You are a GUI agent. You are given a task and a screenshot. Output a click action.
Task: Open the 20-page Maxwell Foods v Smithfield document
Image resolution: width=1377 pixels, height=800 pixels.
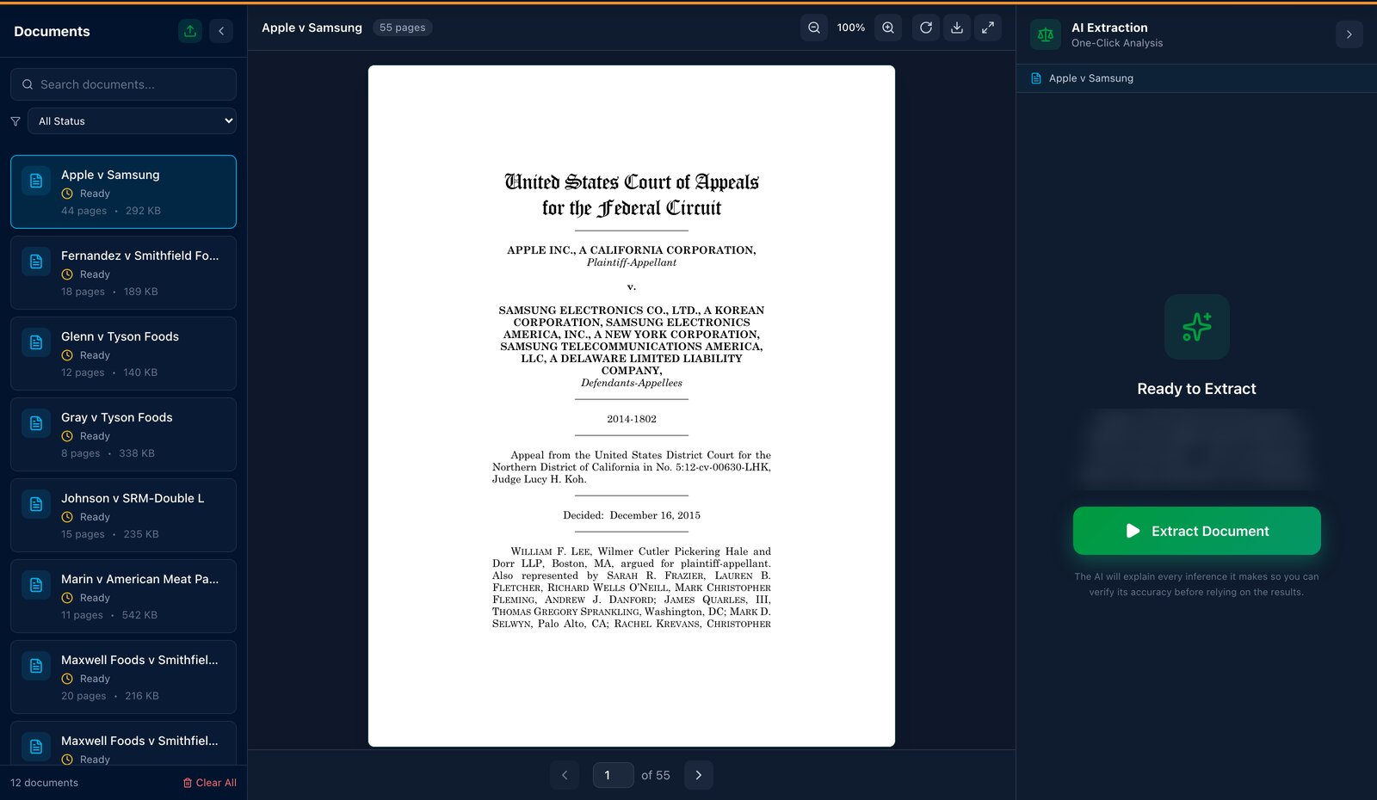tap(123, 677)
